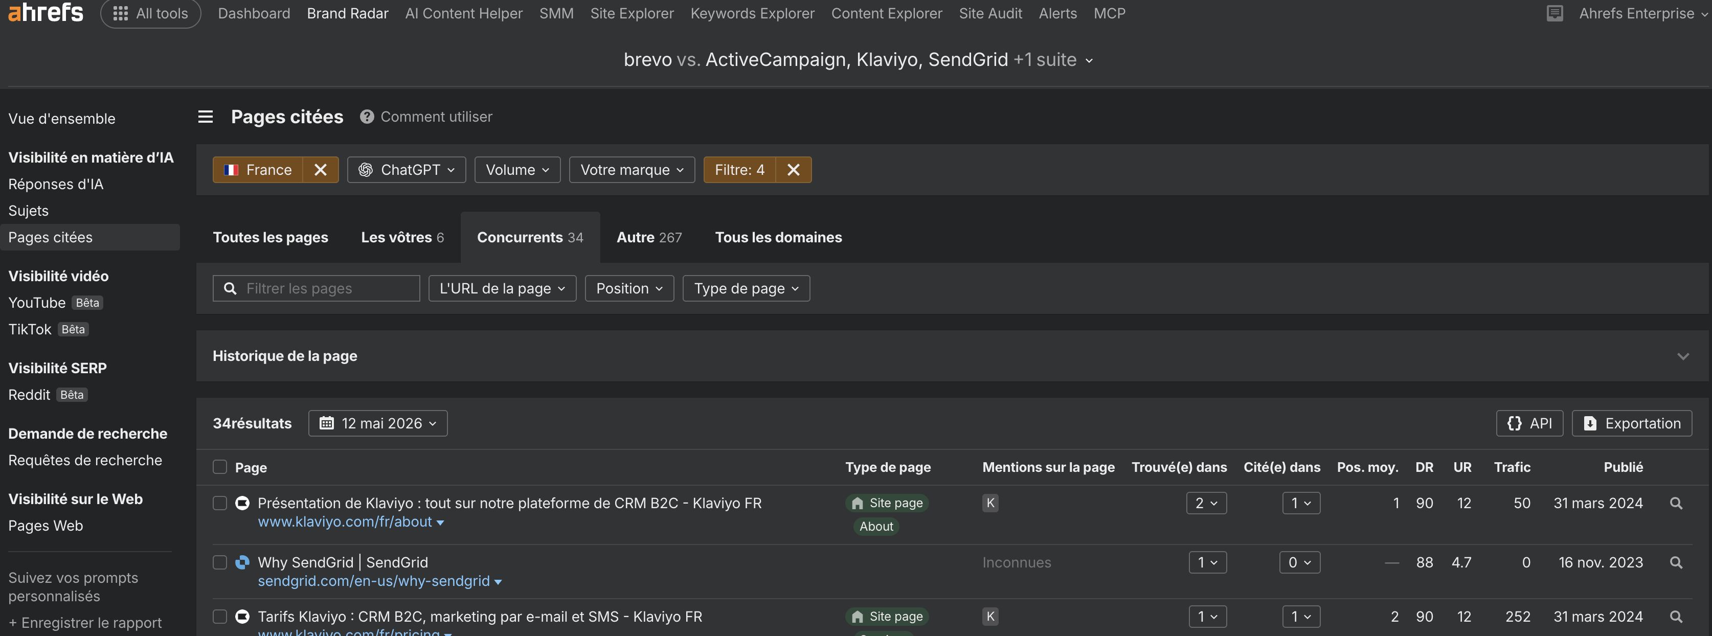Click the Site page badge in Tarifs Klaviyo row

coord(887,617)
